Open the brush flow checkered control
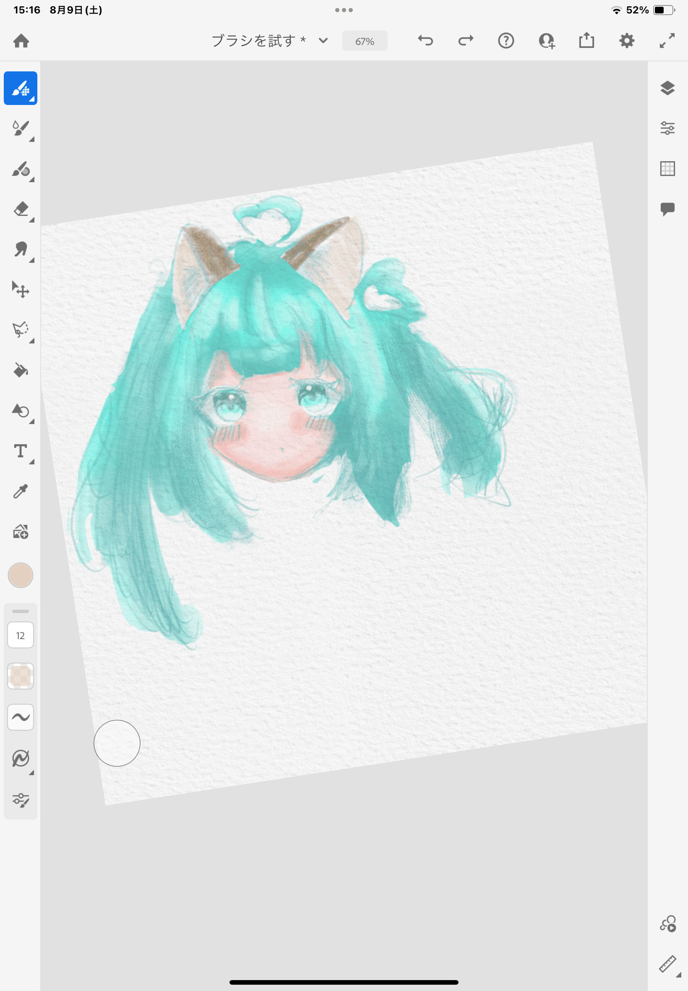The height and width of the screenshot is (991, 688). [x=21, y=676]
